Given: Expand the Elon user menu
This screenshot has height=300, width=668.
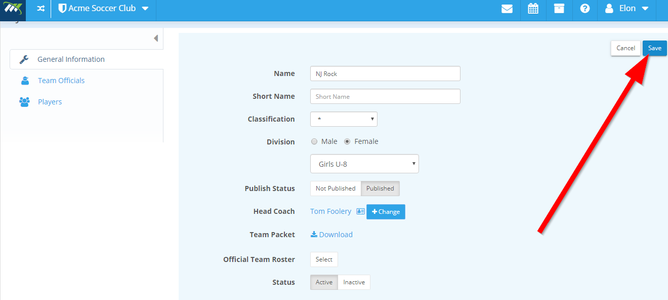Looking at the screenshot, I should click(627, 9).
